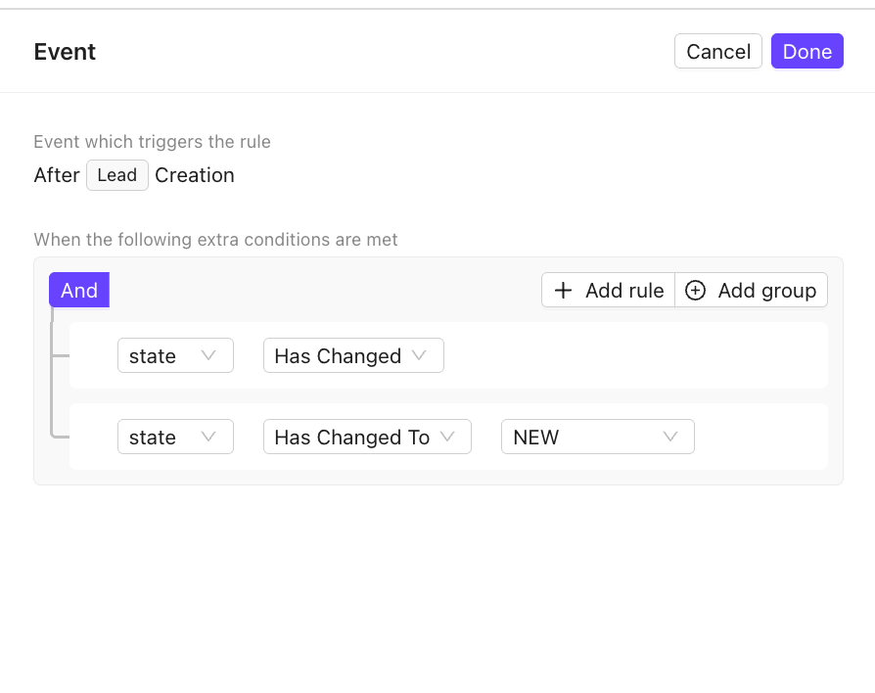Click the chevron arrow in the NEW selector

(670, 438)
